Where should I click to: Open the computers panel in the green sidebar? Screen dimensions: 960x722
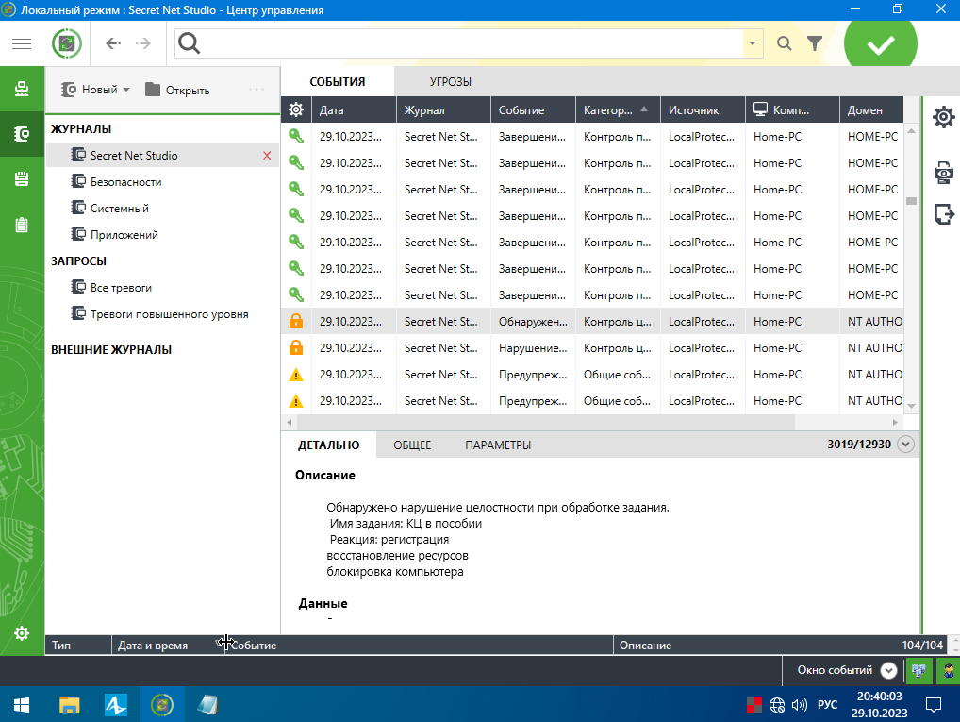click(x=22, y=89)
